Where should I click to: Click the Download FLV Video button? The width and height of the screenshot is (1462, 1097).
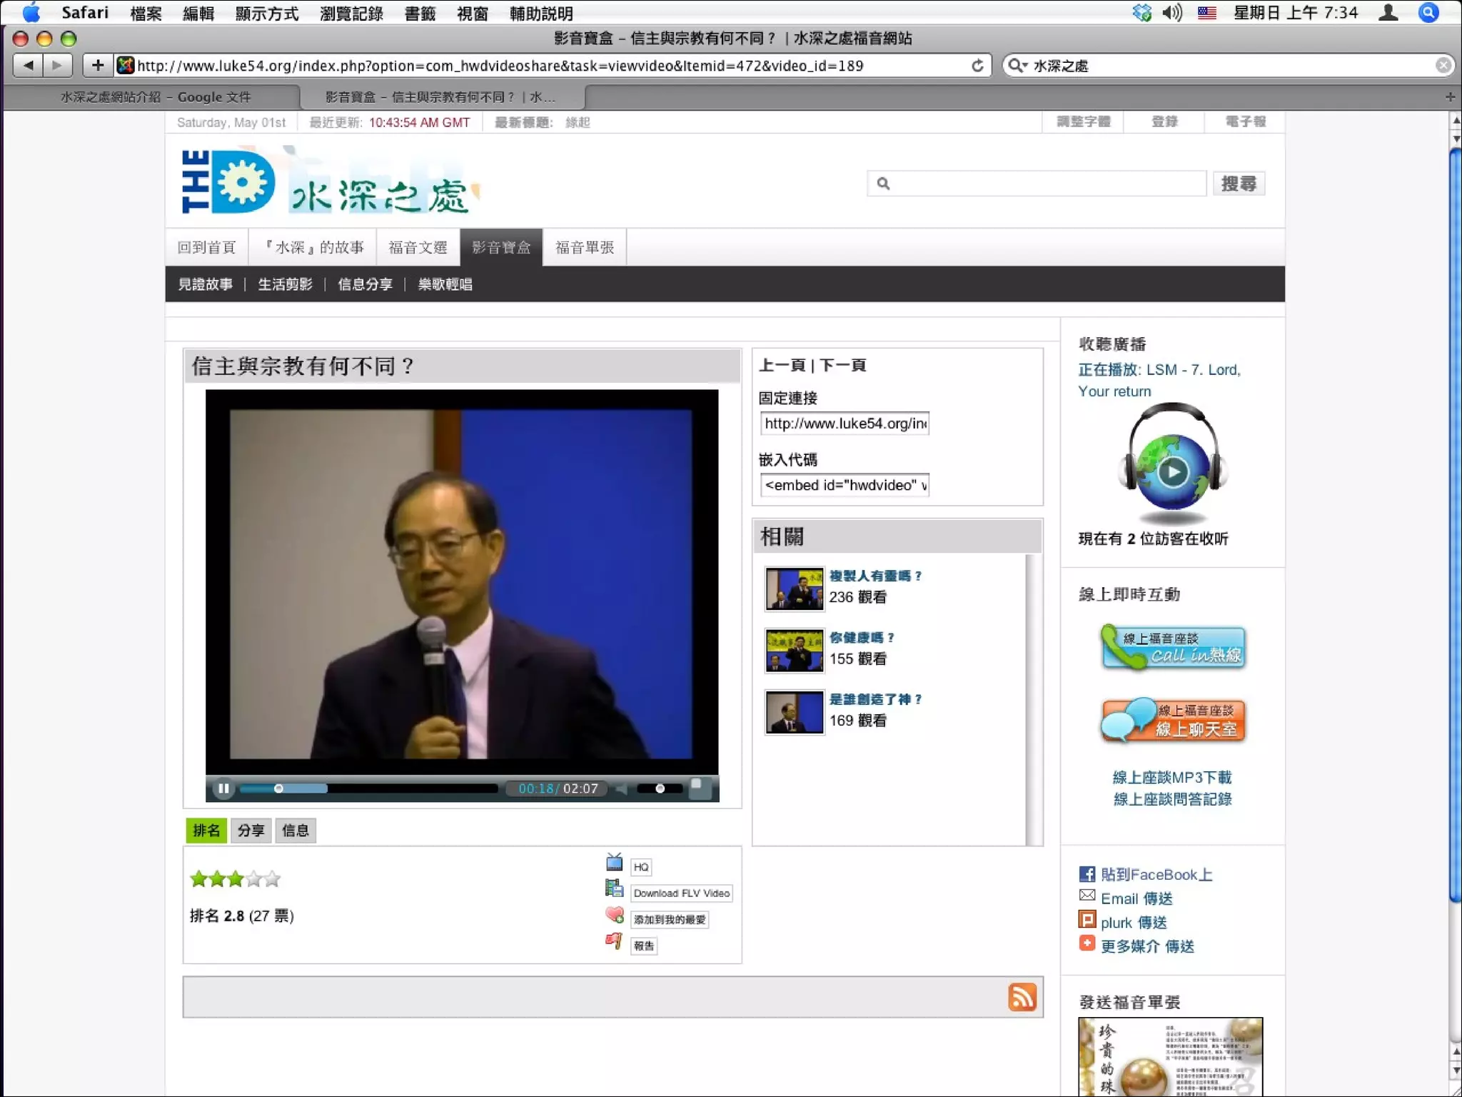coord(681,893)
